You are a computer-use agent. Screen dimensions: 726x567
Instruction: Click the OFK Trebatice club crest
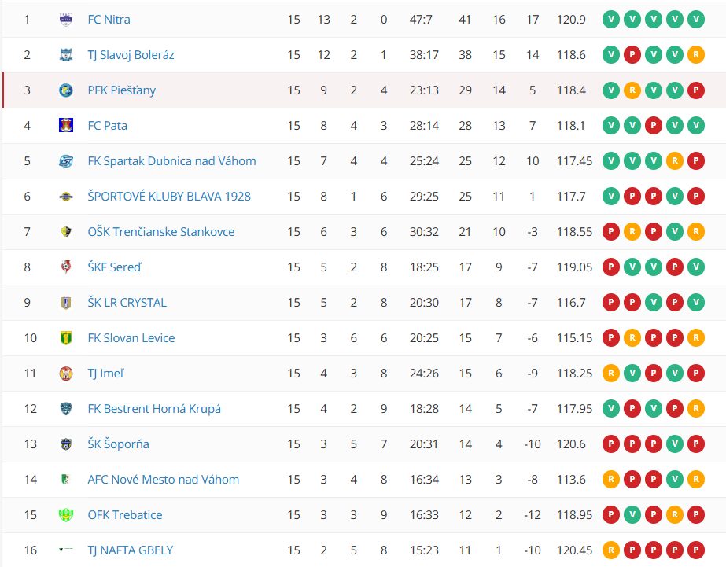coord(66,514)
